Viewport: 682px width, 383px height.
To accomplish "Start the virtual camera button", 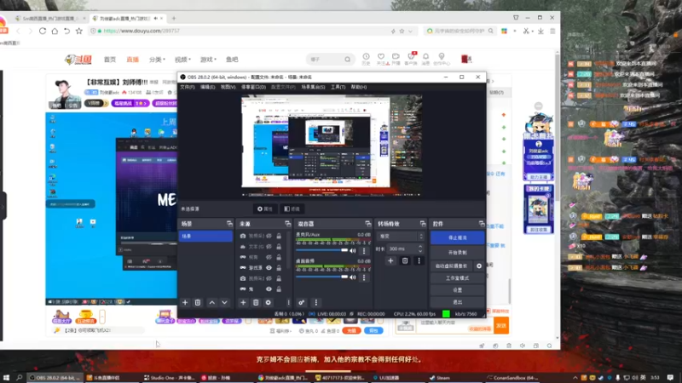I will coord(452,266).
